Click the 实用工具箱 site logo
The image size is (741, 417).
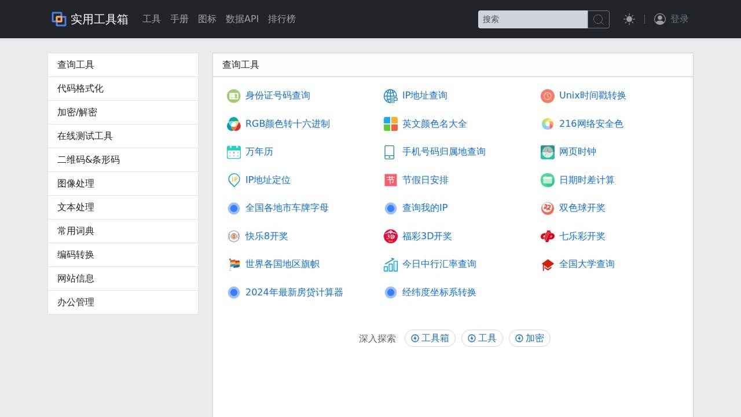point(90,19)
